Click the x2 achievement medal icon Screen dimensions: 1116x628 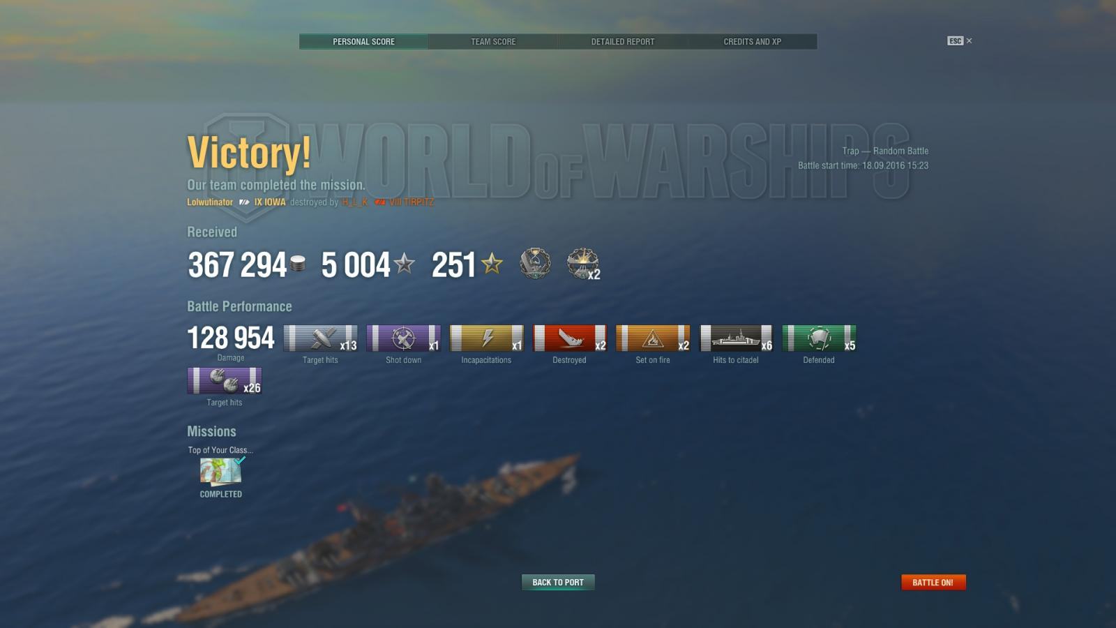coord(583,264)
